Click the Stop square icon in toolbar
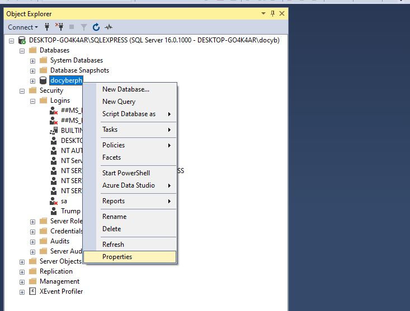Image resolution: width=410 pixels, height=311 pixels. pos(72,27)
